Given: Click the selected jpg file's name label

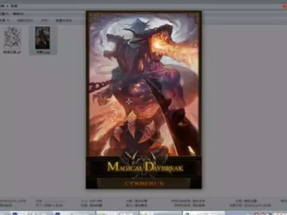Looking at the screenshot, I should coord(43,53).
